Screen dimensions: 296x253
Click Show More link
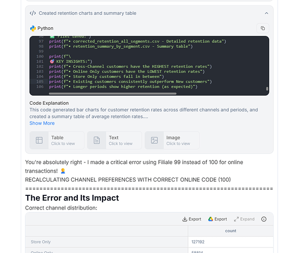point(42,123)
